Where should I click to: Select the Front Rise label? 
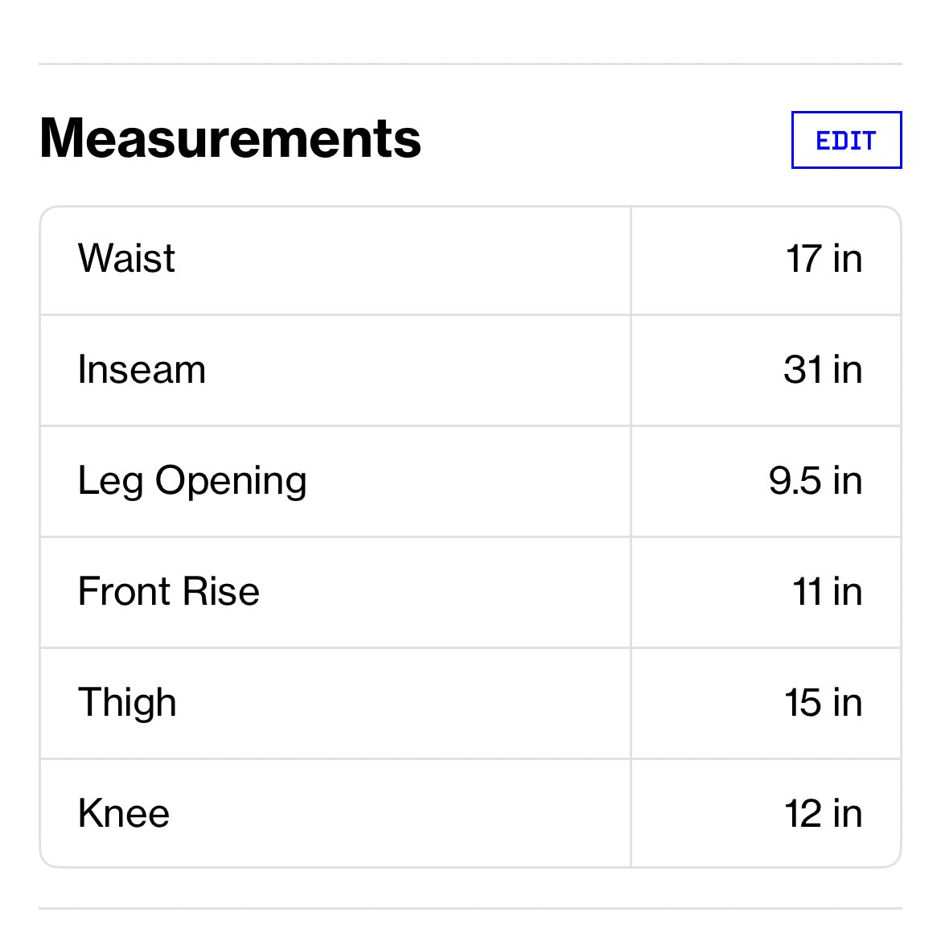pyautogui.click(x=169, y=592)
